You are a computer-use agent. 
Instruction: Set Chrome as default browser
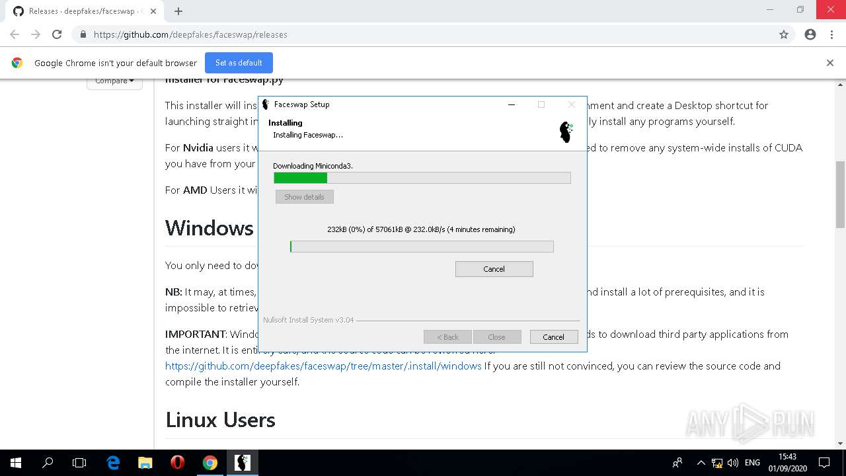(239, 63)
